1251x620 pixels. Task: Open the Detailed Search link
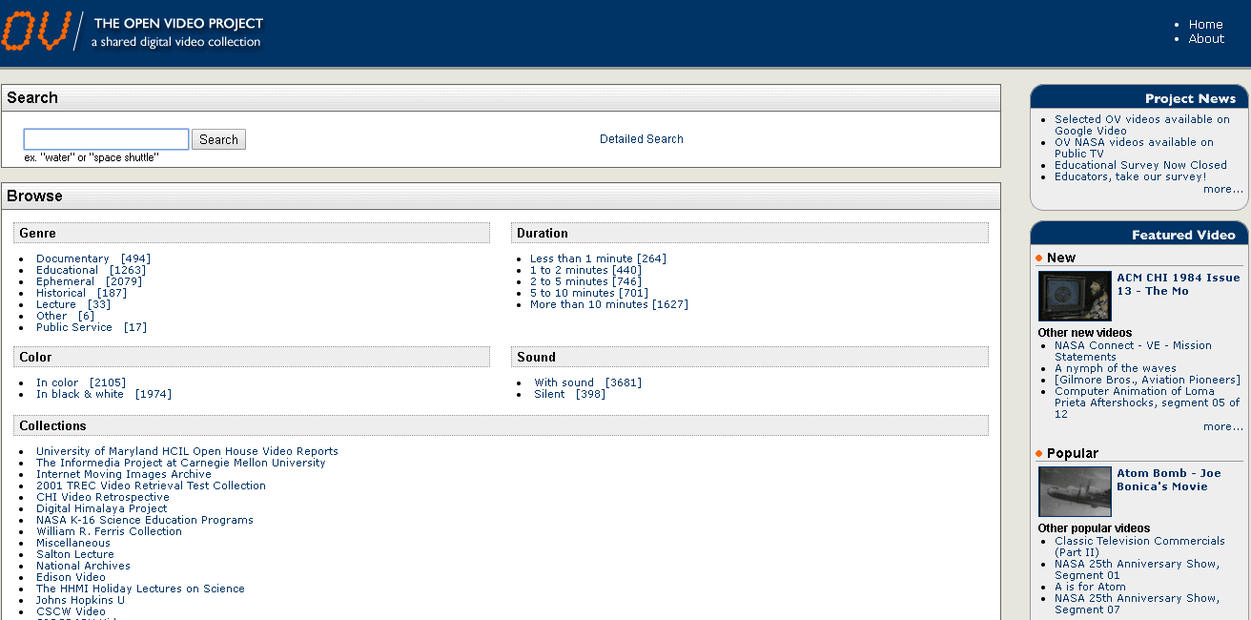641,139
